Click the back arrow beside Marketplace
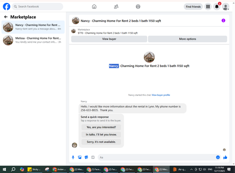The width and height of the screenshot is (235, 173). tap(6, 17)
